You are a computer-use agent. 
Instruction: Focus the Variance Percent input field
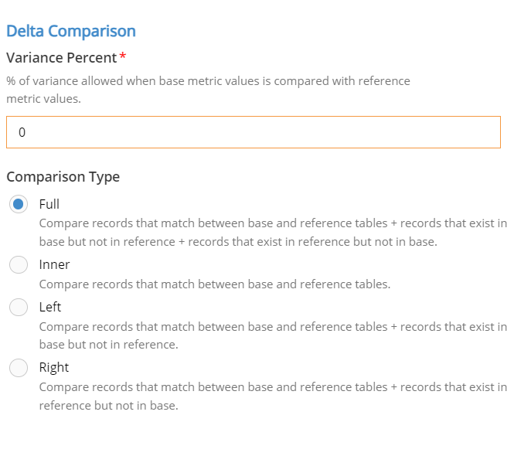click(x=254, y=132)
